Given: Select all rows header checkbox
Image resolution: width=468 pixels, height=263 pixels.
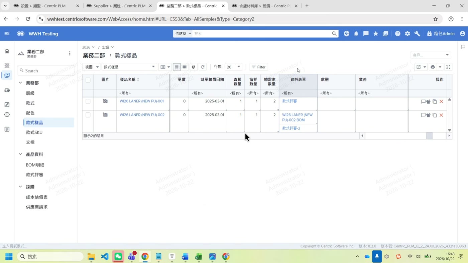Looking at the screenshot, I should point(88,80).
